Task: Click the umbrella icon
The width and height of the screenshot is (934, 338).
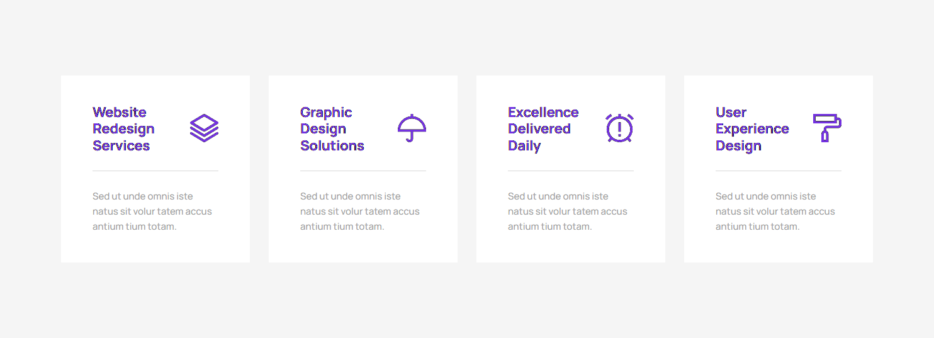Action: (x=412, y=128)
